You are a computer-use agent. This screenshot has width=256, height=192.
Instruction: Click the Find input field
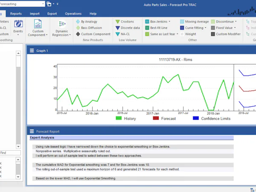click(x=10, y=153)
